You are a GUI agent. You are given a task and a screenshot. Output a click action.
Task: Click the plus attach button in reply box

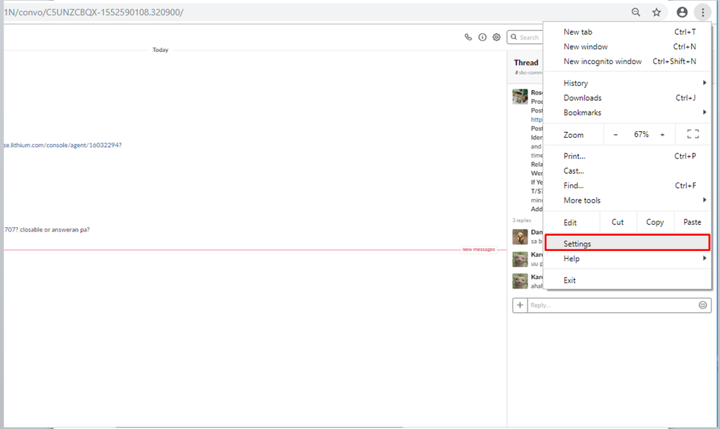click(520, 305)
